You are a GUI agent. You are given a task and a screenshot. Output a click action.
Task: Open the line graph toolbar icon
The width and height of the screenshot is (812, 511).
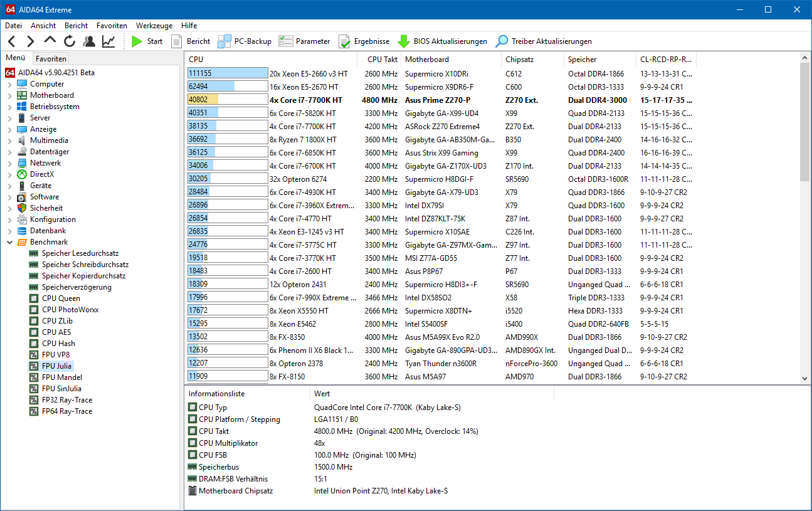tap(108, 41)
